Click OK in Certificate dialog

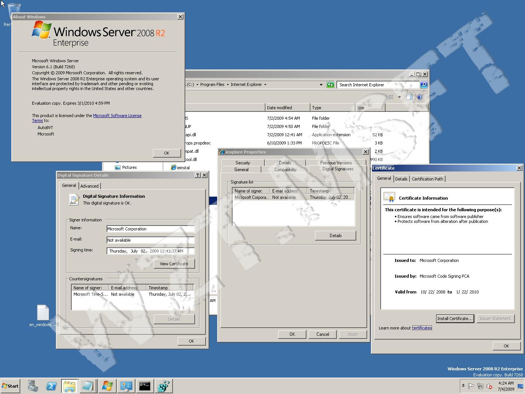pos(506,346)
